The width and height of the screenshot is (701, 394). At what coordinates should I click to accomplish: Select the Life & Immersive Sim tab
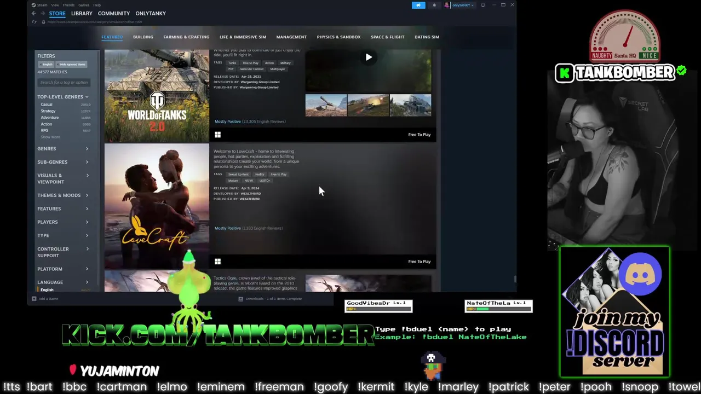coord(243,37)
